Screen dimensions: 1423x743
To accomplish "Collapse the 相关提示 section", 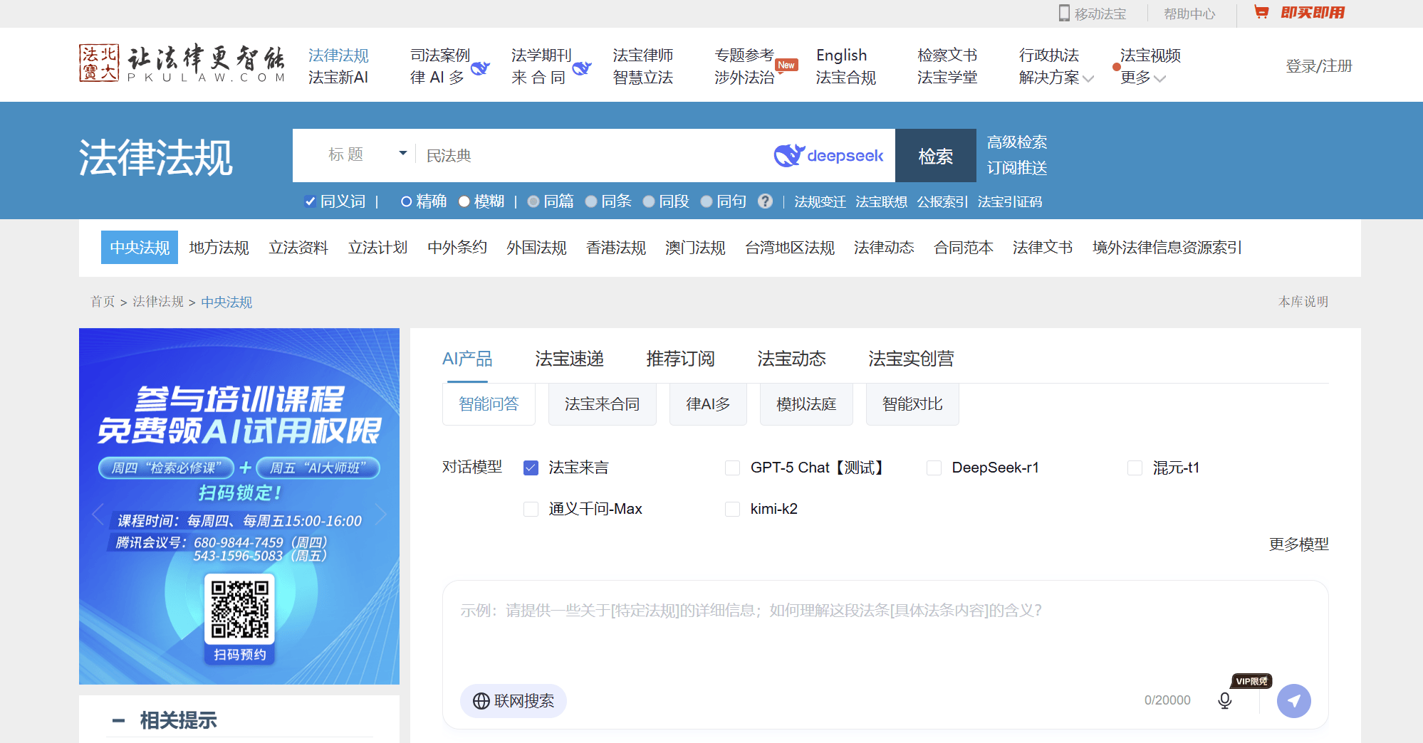I will 118,721.
